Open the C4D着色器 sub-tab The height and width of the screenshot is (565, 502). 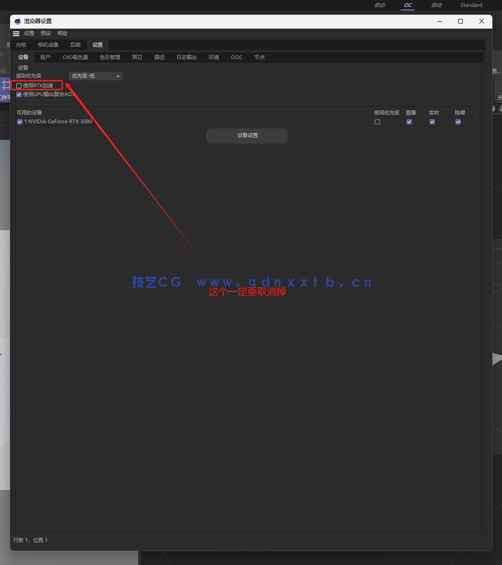tap(75, 57)
